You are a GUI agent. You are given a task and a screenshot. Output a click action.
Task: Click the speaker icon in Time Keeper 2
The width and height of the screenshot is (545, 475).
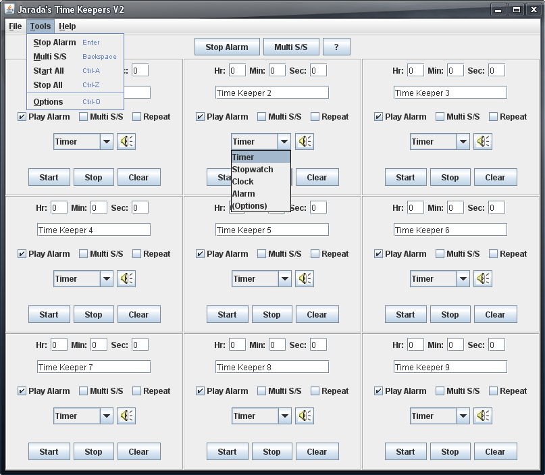pyautogui.click(x=305, y=141)
